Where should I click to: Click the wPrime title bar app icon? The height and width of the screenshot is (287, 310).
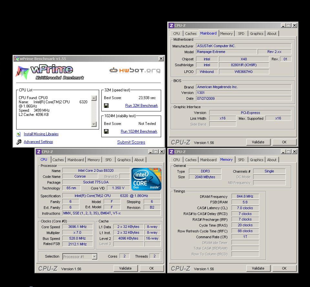tap(17, 59)
